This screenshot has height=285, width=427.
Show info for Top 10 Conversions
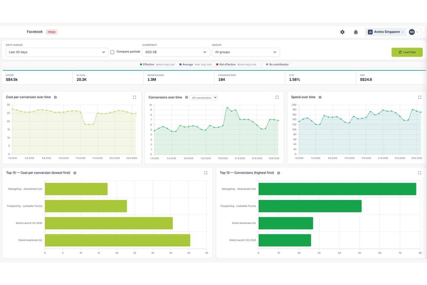coord(278,173)
